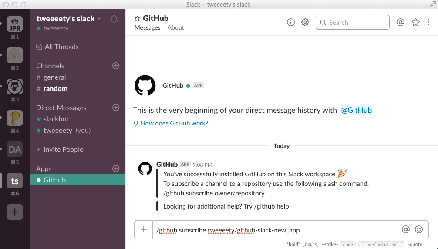Show mentions via @ icon in header
The width and height of the screenshot is (438, 249).
pyautogui.click(x=401, y=22)
